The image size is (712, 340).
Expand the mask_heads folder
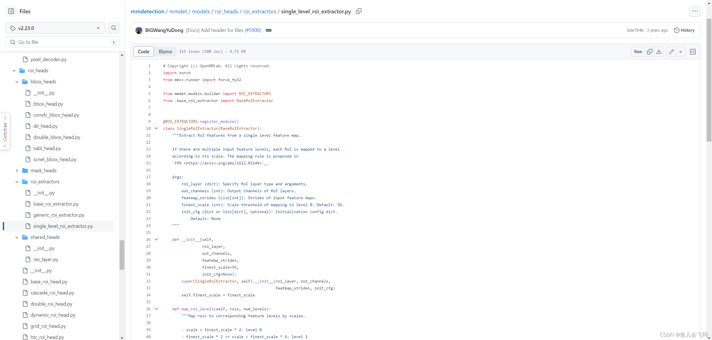(17, 170)
